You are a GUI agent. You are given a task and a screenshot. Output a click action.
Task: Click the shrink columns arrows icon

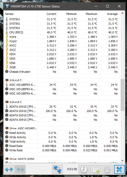[20, 170]
